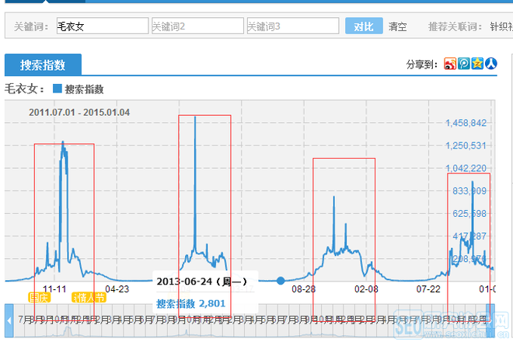Viewport: 513px width, 346px height.
Task: Click the blue data point on chart
Action: click(x=281, y=281)
